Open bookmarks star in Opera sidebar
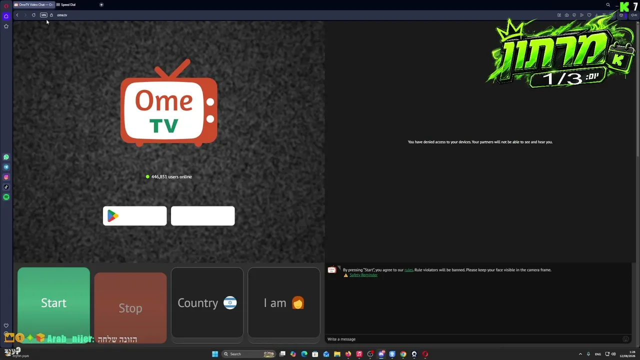 point(6,26)
